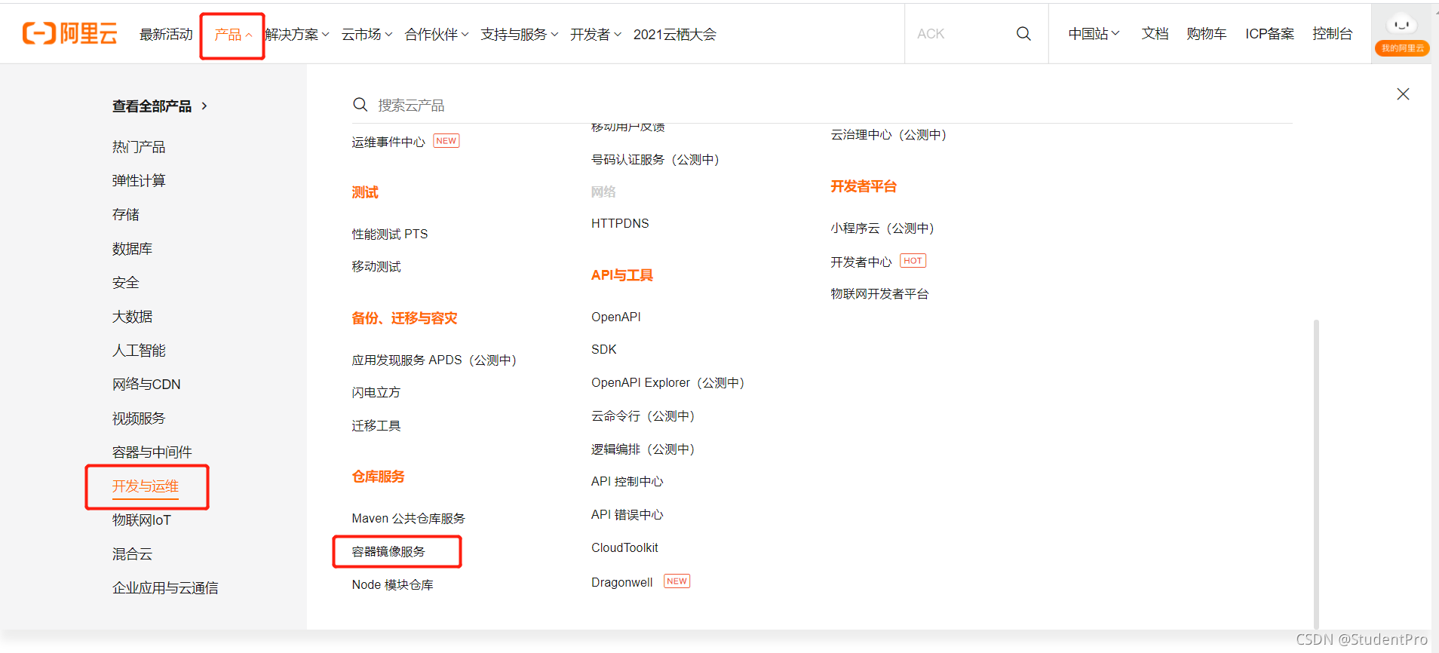1439x653 pixels.
Task: Select 混合云 category
Action: [x=132, y=554]
